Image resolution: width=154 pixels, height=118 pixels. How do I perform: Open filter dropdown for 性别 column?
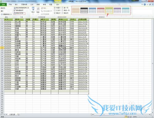(31, 19)
